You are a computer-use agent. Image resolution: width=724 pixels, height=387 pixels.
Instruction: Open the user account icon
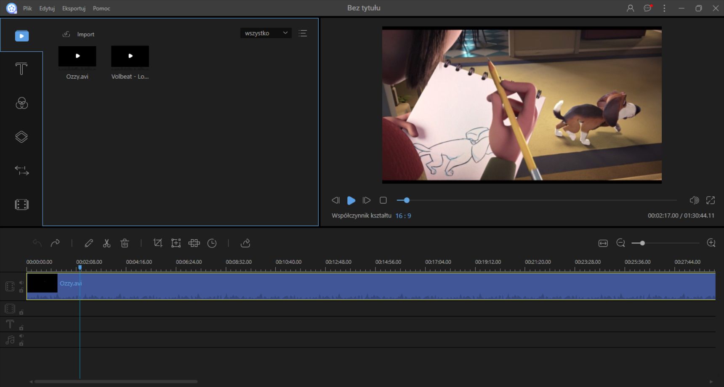[x=630, y=8]
